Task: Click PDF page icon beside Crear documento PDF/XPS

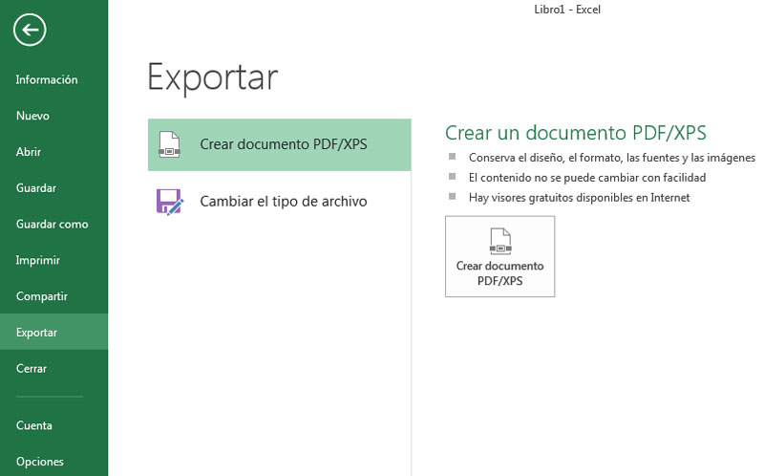Action: [170, 144]
